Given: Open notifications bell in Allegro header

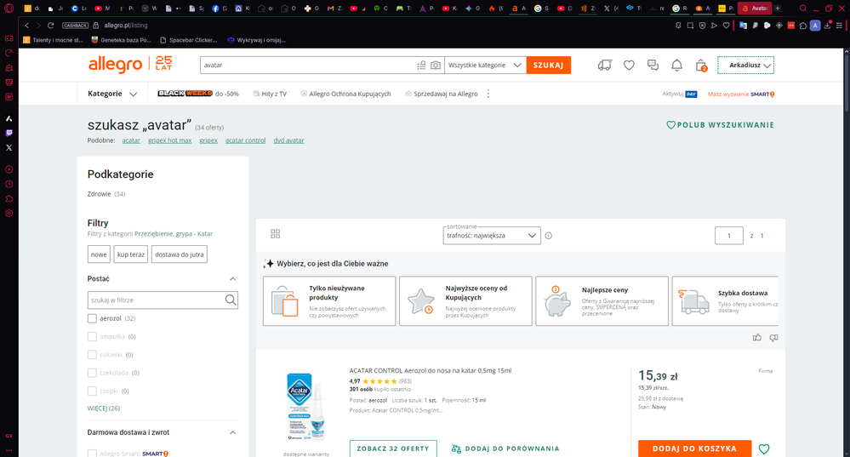Looking at the screenshot, I should click(x=677, y=66).
